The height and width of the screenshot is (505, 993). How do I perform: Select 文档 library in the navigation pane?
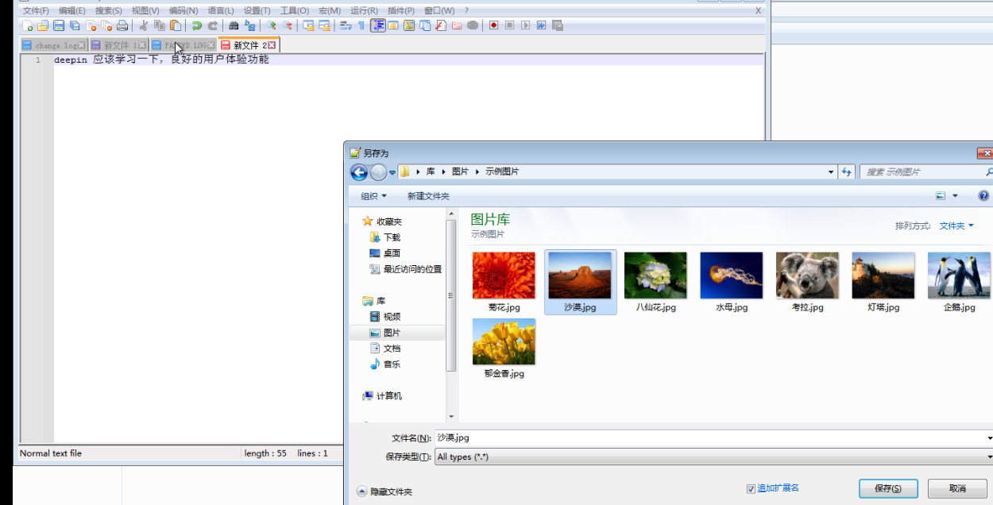385,349
